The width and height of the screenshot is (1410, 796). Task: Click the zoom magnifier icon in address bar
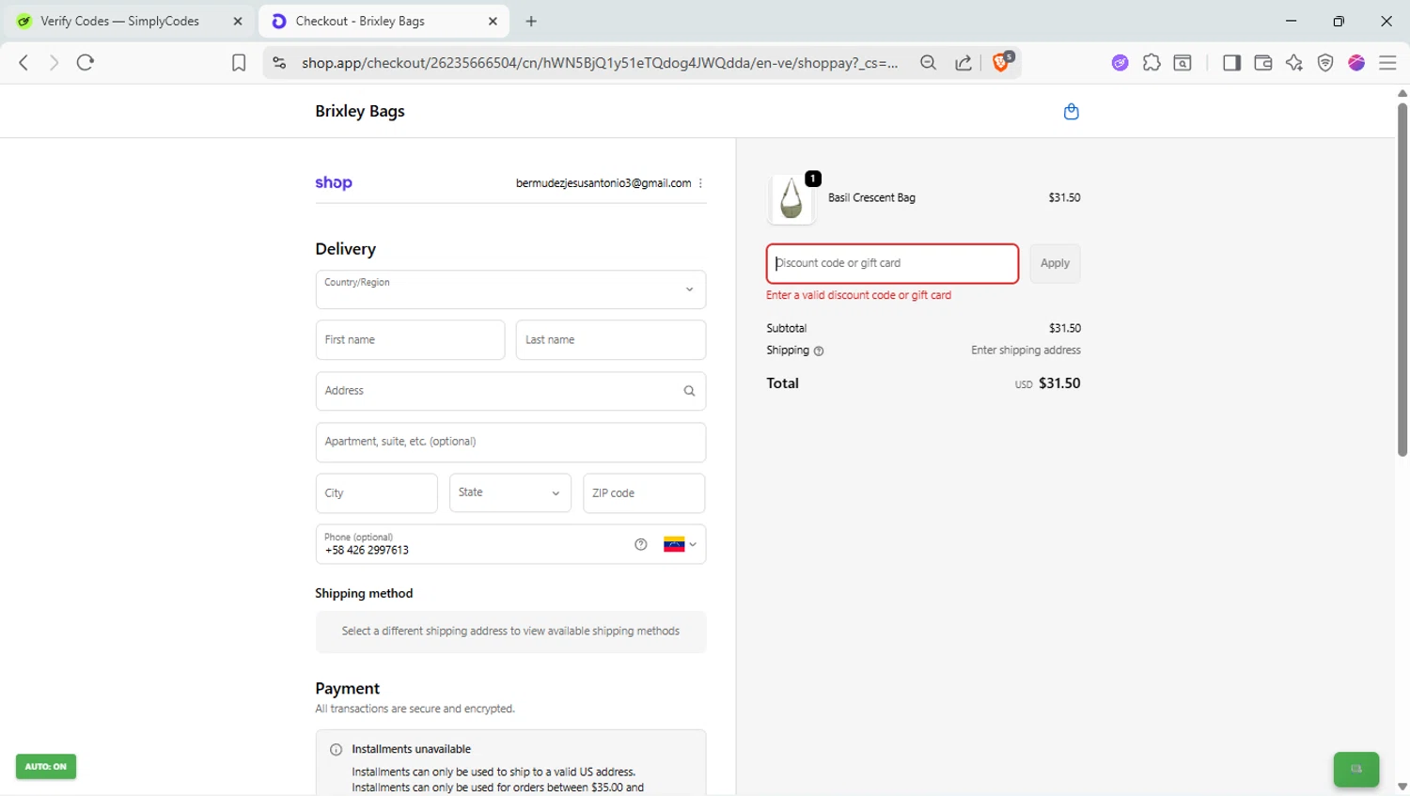tap(929, 63)
